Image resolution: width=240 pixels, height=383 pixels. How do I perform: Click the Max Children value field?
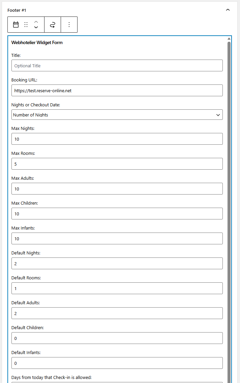(x=116, y=213)
